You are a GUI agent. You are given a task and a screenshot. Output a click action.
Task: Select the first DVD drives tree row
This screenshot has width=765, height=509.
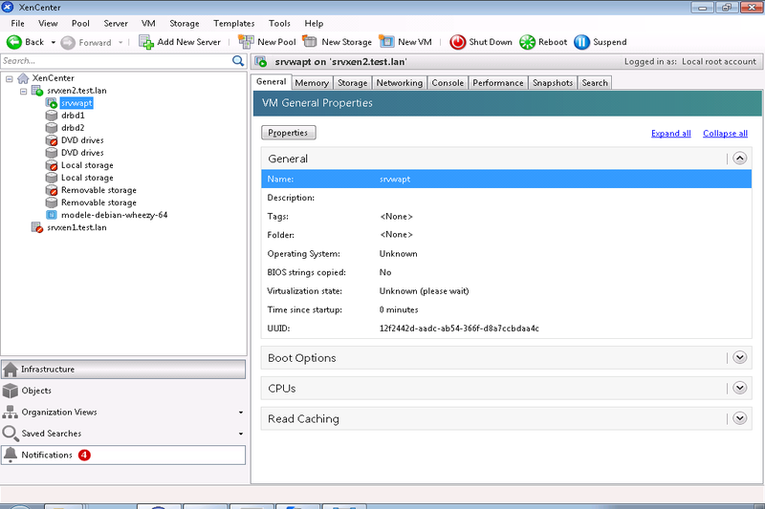point(82,140)
